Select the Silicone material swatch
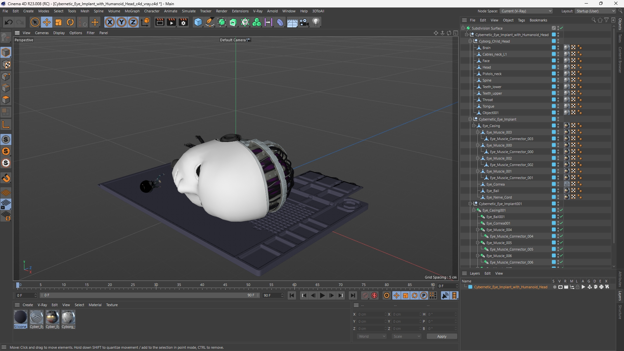This screenshot has height=351, width=624. [20, 317]
